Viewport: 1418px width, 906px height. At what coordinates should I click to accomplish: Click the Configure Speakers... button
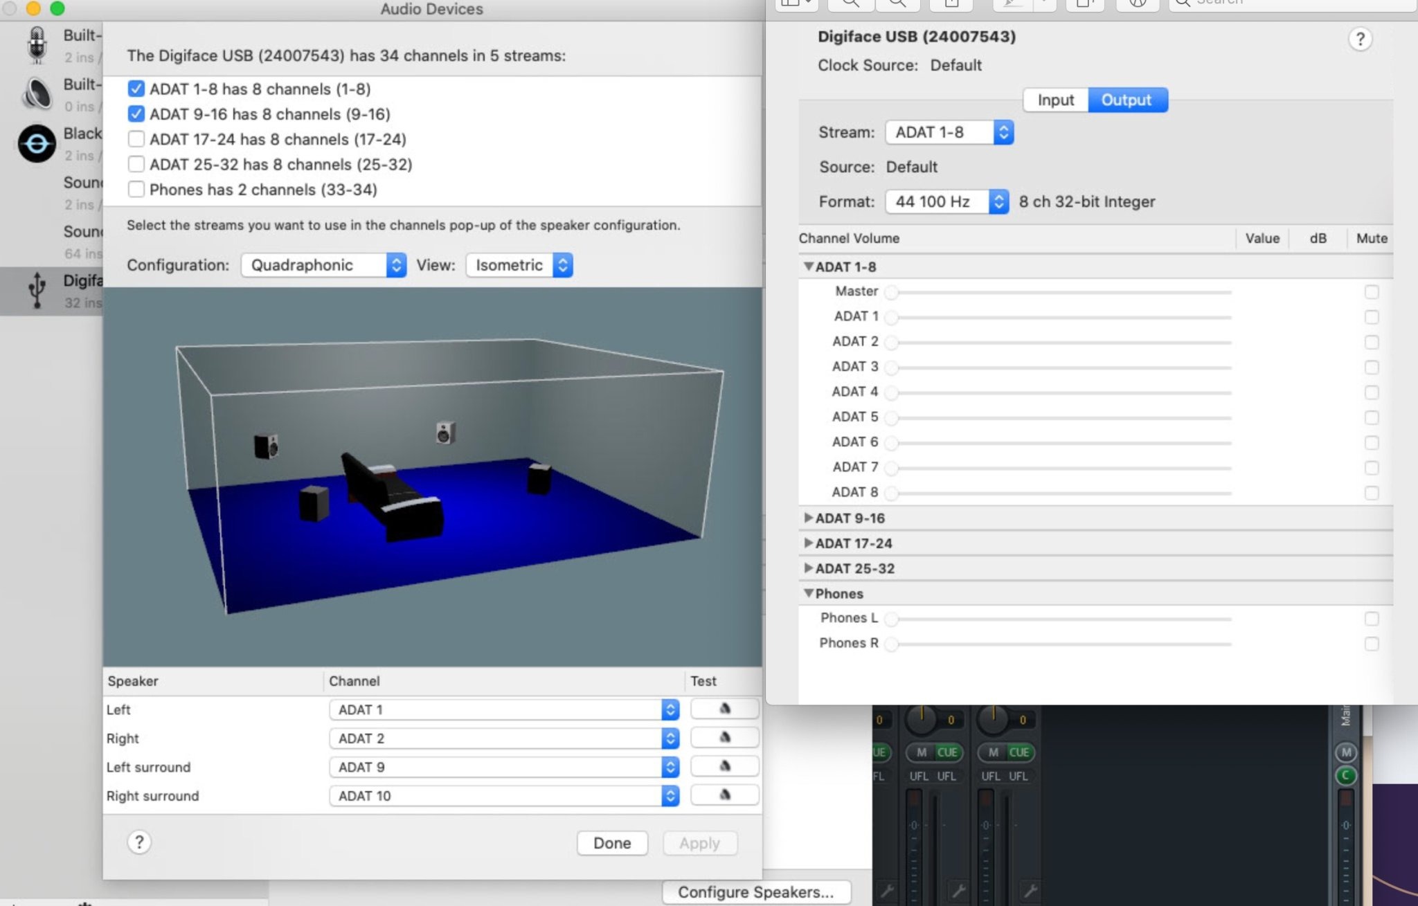756,892
